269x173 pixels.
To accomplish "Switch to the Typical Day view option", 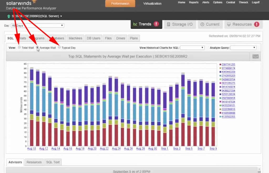I will (59, 47).
